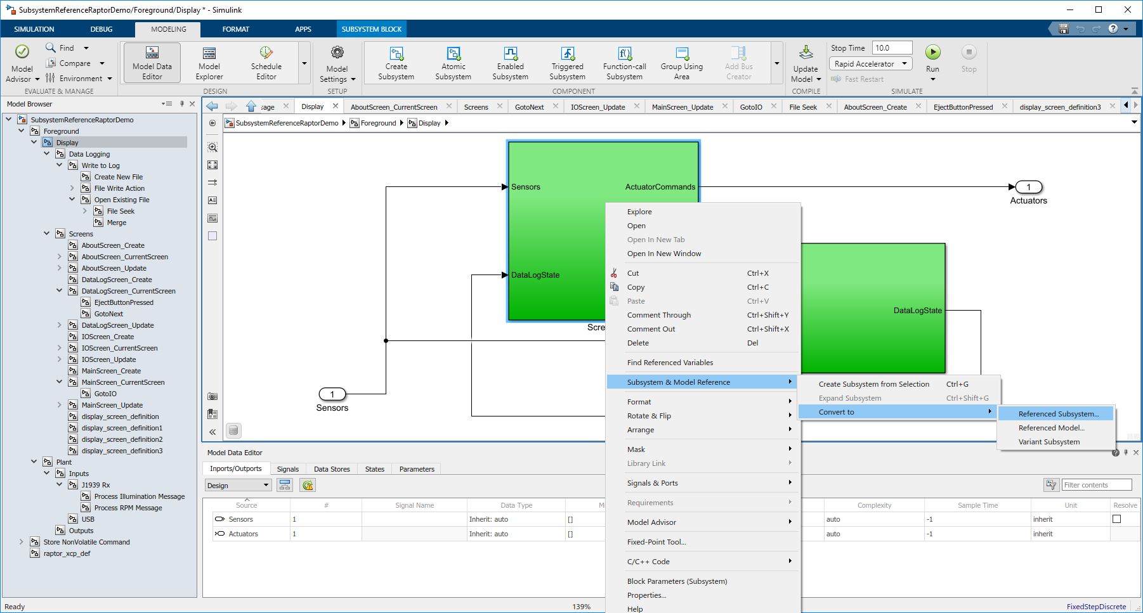Expand Store NonVolatile Command node
1143x613 pixels.
tap(22, 541)
